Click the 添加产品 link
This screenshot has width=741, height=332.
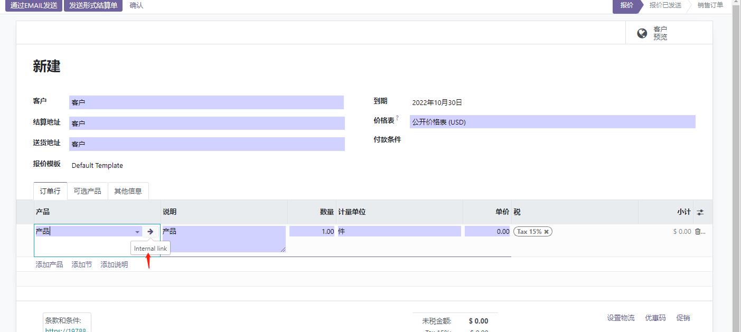(x=49, y=264)
